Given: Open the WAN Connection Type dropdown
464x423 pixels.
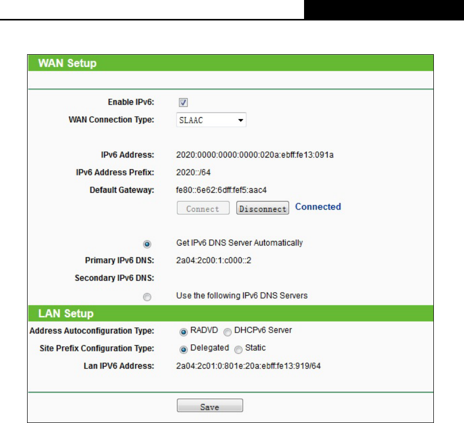Looking at the screenshot, I should tap(211, 120).
